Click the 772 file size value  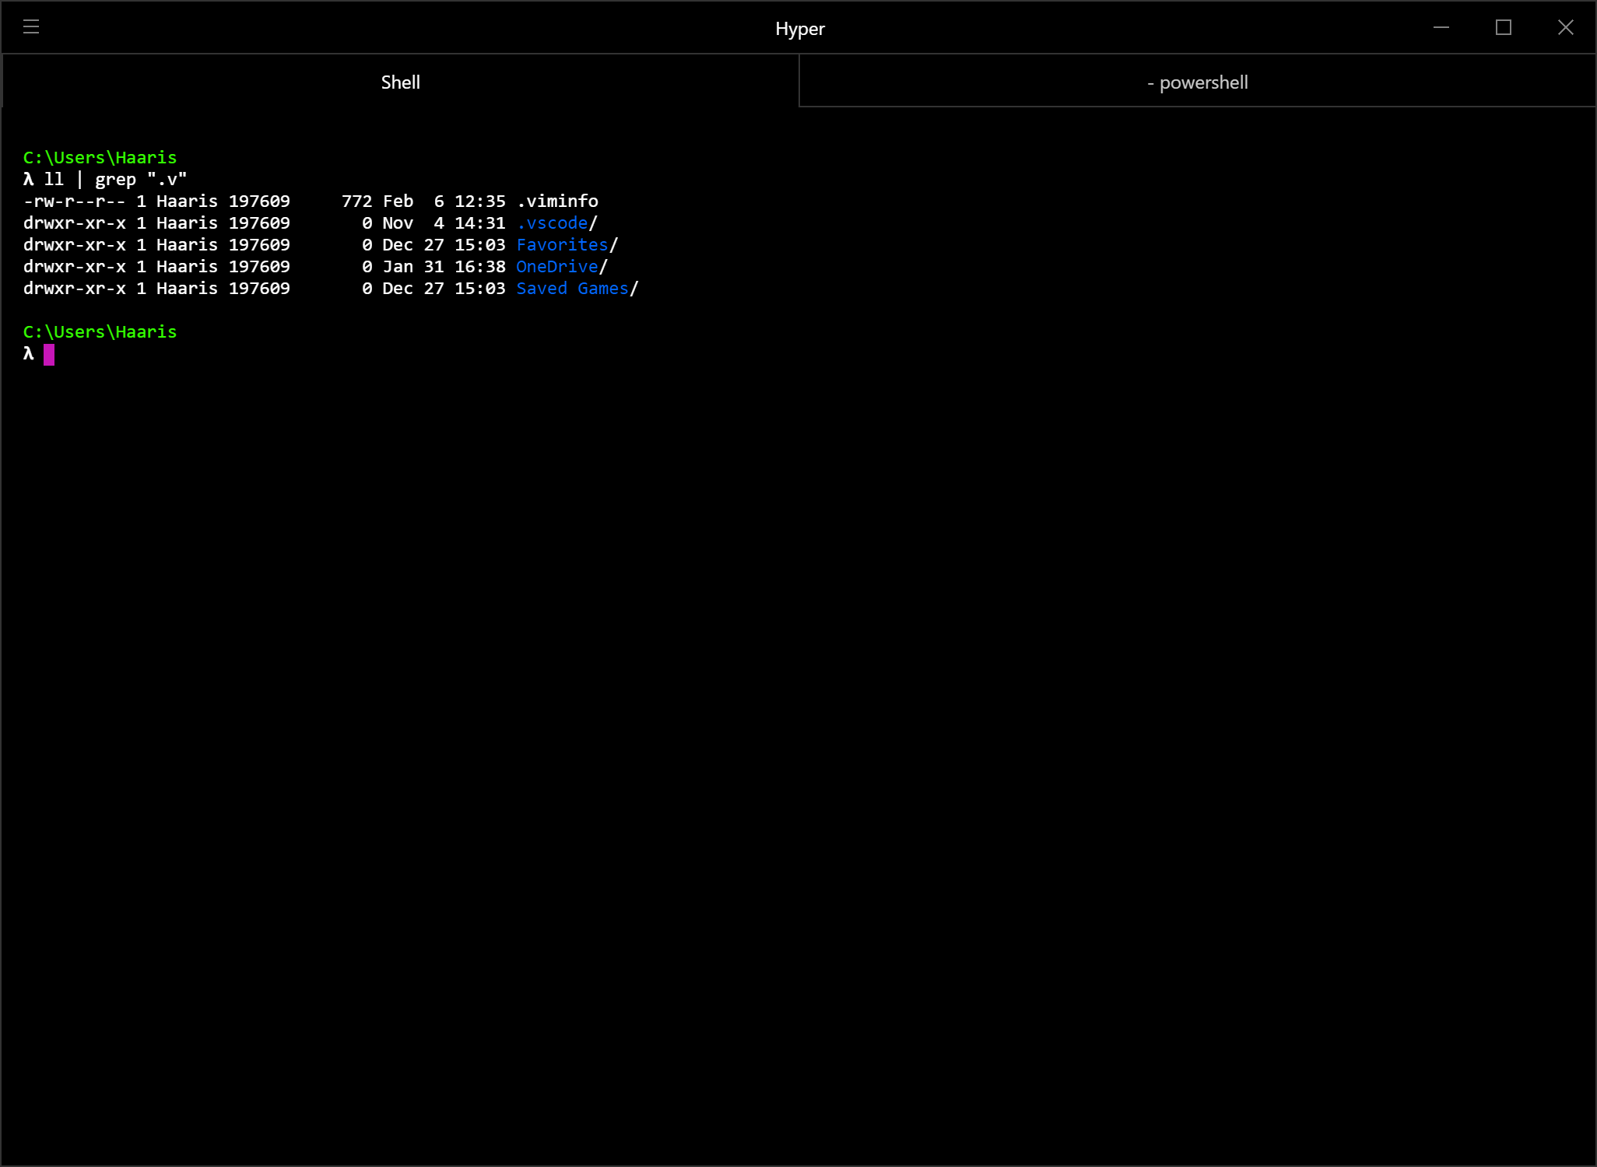[x=357, y=202]
